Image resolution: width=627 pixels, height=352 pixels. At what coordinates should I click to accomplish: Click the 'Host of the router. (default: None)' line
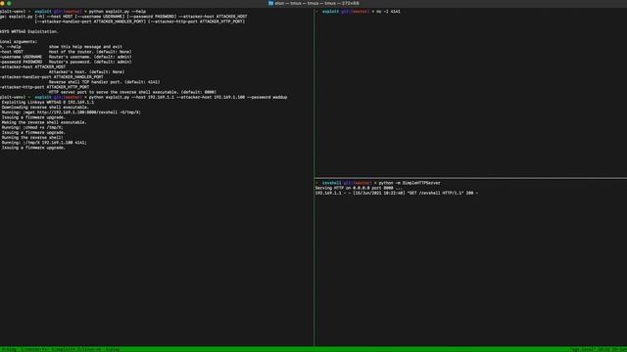point(90,52)
